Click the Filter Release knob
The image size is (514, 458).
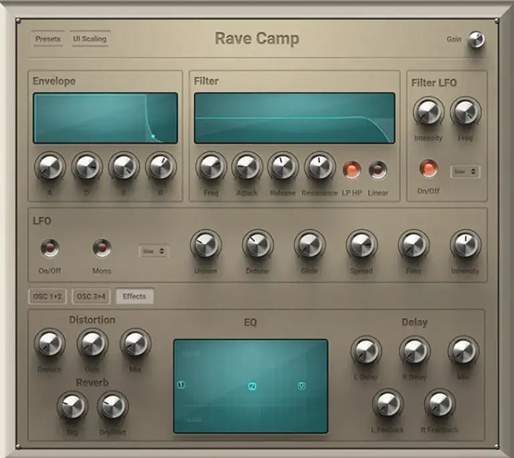(x=283, y=166)
